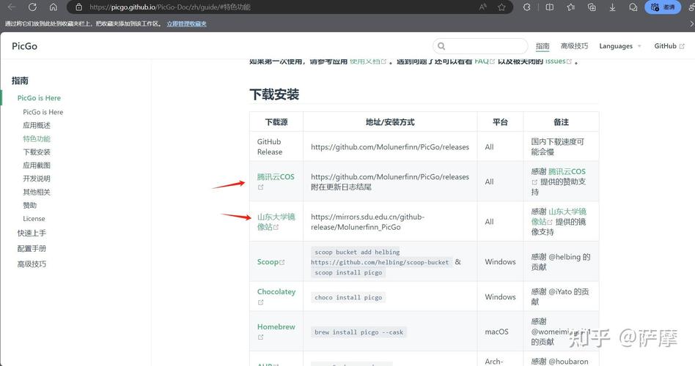
Task: Go to the browser home page
Action: click(54, 7)
